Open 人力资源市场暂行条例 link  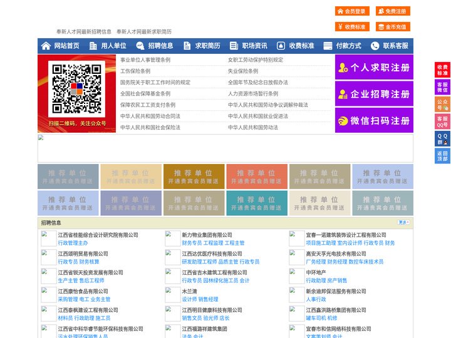click(x=253, y=93)
